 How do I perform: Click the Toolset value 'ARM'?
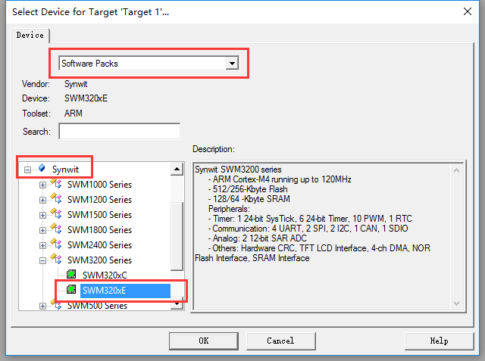pyautogui.click(x=74, y=114)
